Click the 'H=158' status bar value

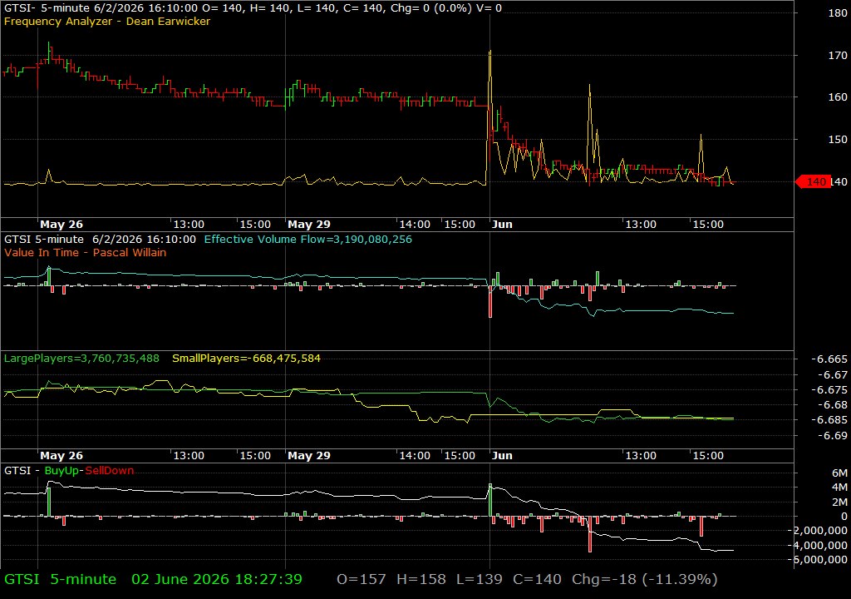pyautogui.click(x=421, y=579)
